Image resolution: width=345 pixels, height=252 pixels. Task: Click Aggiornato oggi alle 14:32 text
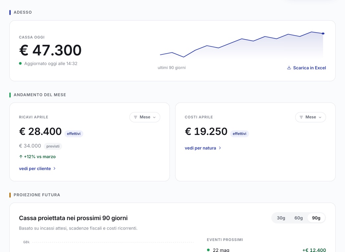point(51,64)
